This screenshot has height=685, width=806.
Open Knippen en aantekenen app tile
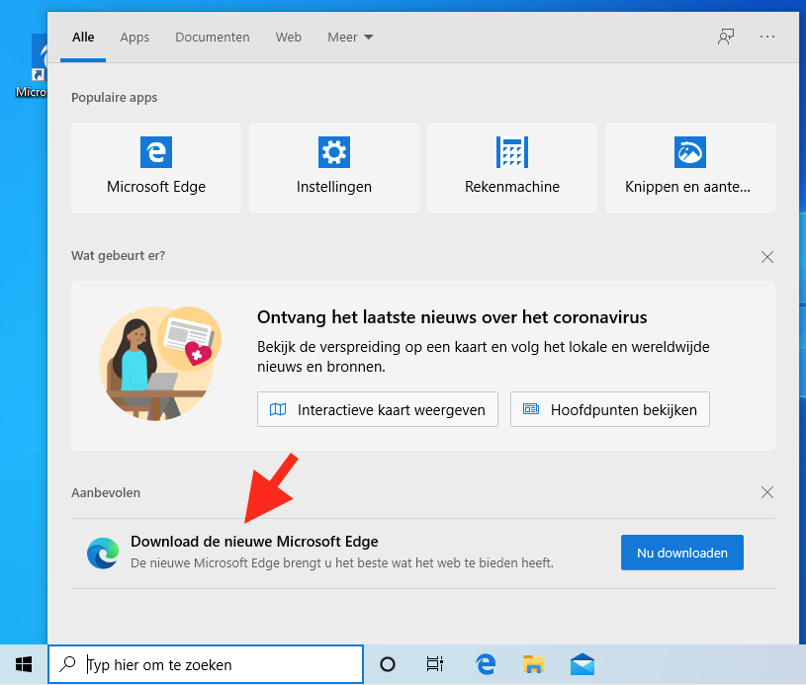coord(689,168)
